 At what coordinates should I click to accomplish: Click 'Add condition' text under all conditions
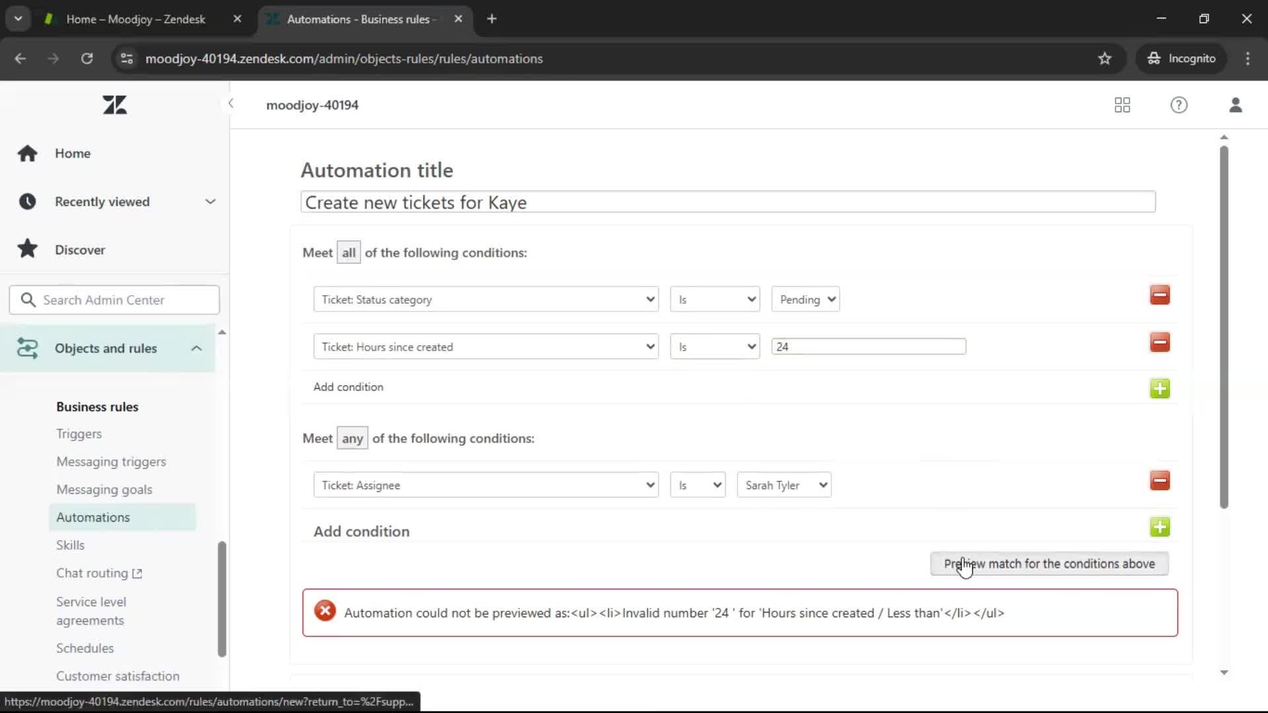coord(348,387)
